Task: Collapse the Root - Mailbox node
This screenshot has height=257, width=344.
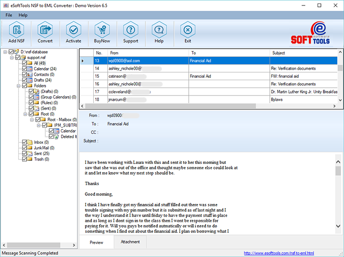Action: 32,120
